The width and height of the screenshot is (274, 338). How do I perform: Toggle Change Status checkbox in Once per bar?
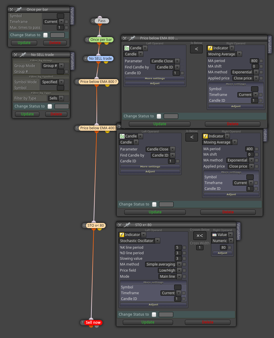point(45,35)
